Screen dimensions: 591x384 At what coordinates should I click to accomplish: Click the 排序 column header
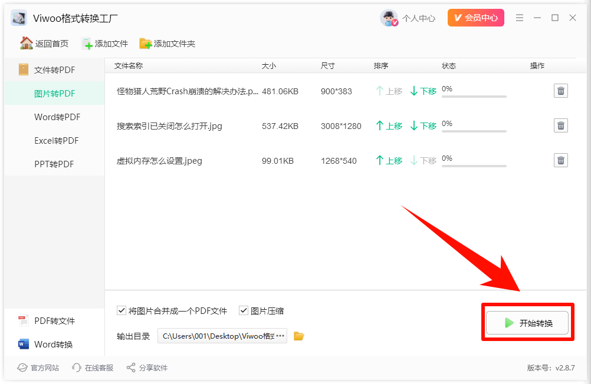pos(380,66)
